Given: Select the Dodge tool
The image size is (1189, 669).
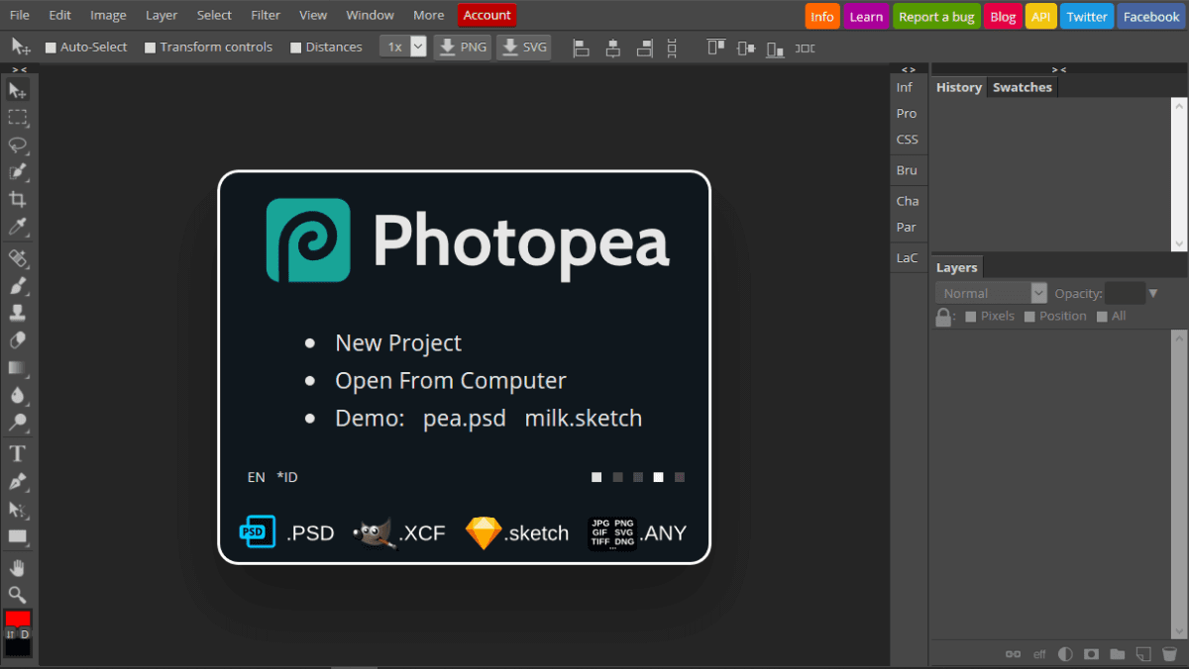Looking at the screenshot, I should tap(17, 423).
